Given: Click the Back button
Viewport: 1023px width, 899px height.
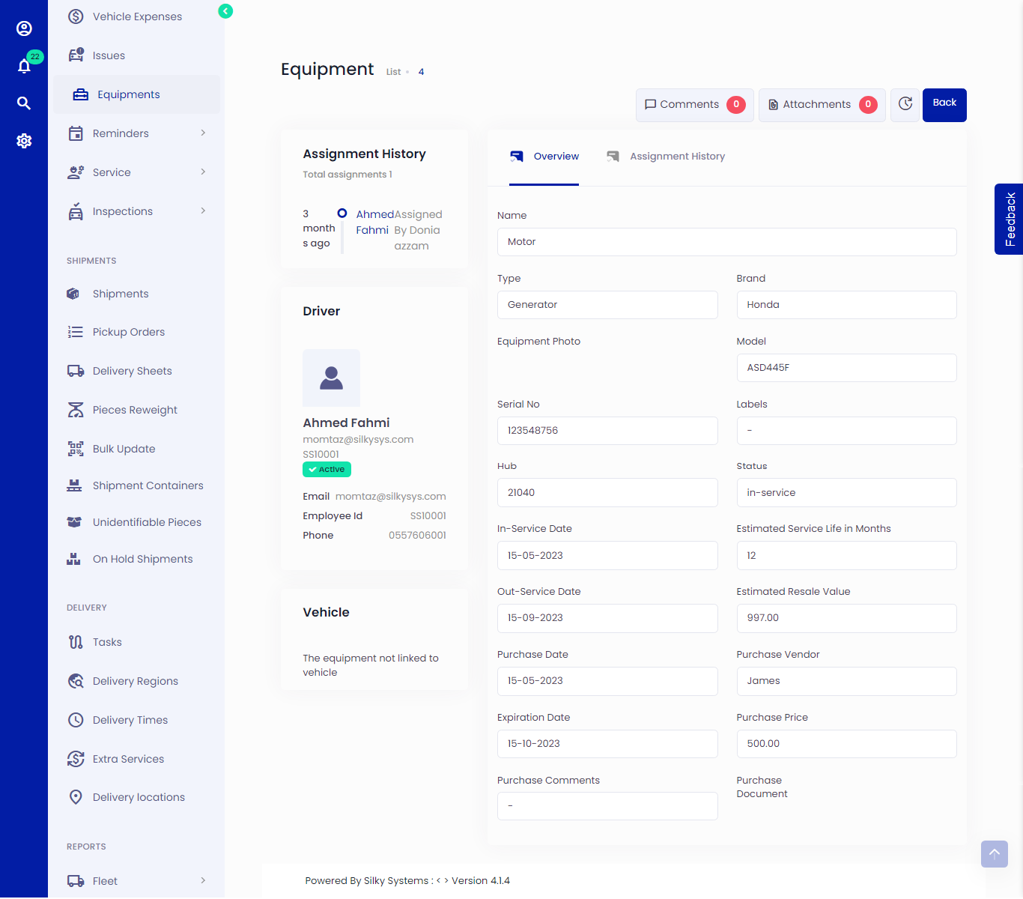Looking at the screenshot, I should 944,104.
